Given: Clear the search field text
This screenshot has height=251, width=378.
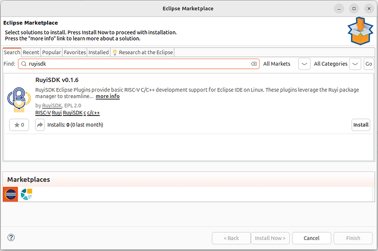Looking at the screenshot, I should pos(254,64).
